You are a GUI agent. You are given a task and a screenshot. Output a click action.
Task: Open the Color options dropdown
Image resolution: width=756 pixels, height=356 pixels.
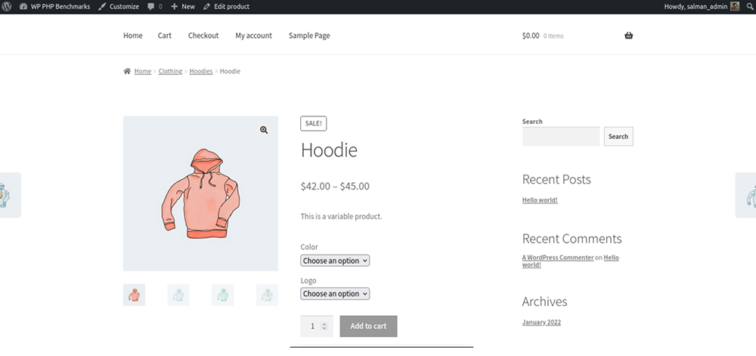point(335,261)
